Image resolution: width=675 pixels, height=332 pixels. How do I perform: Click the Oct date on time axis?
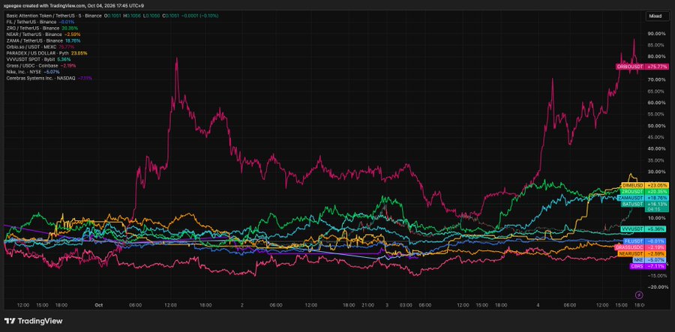(98, 304)
